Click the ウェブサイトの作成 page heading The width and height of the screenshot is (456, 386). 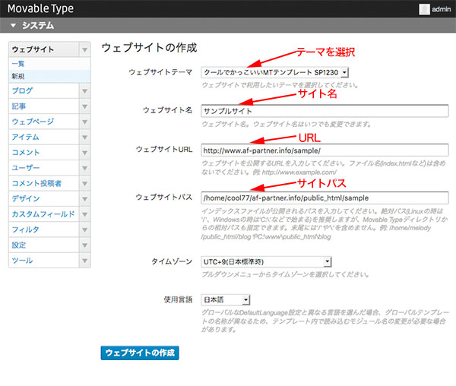click(x=149, y=48)
